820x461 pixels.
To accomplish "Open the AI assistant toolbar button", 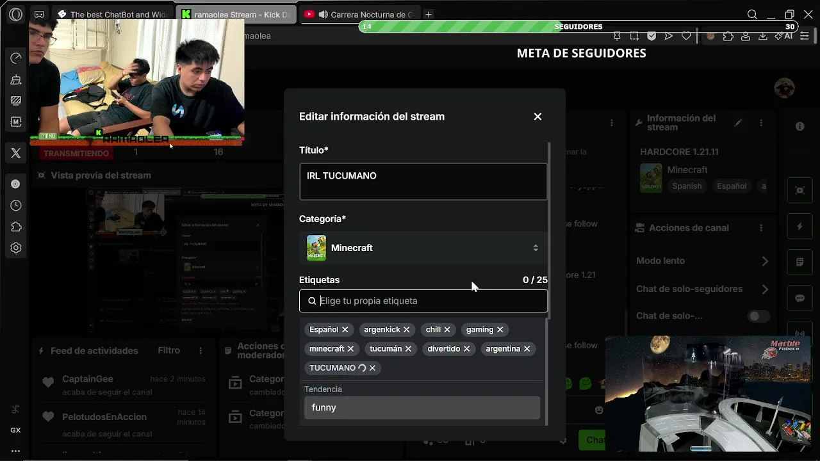I will tap(784, 36).
